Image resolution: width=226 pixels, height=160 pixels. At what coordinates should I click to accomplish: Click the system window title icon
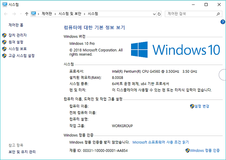point(5,5)
